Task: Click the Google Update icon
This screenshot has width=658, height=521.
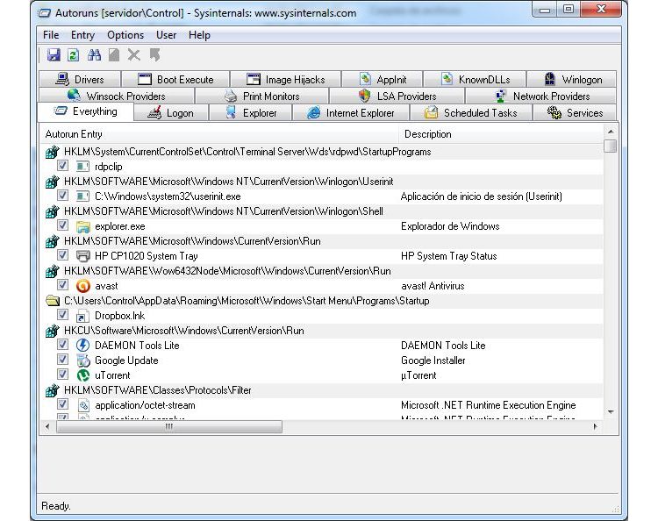Action: (83, 360)
